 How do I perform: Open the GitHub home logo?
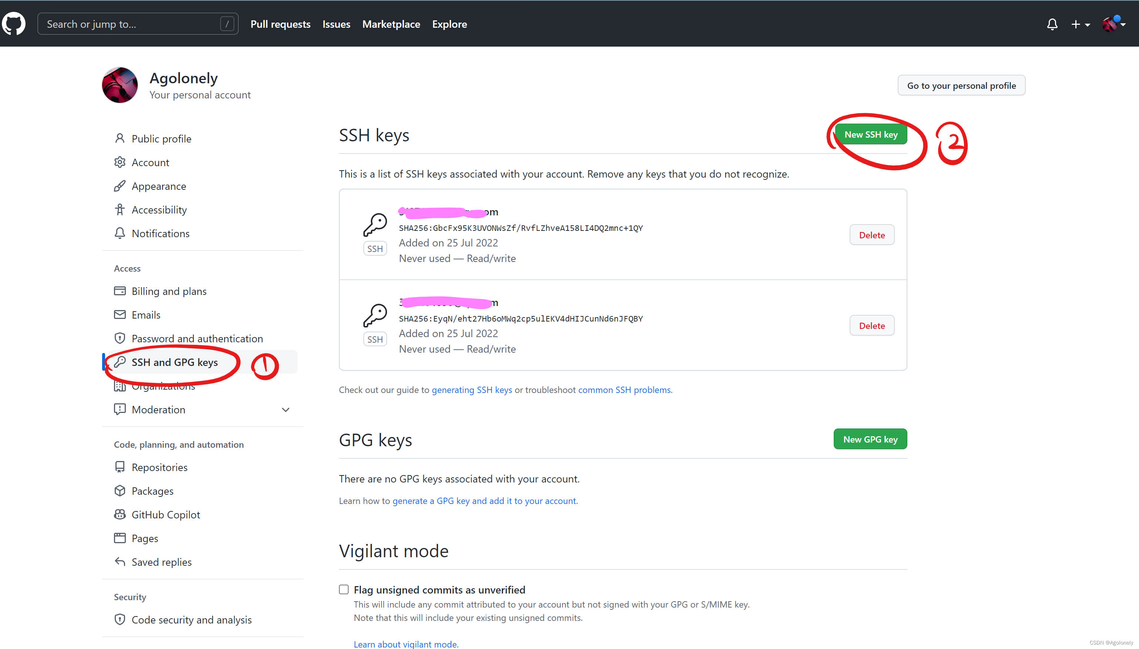click(x=14, y=24)
